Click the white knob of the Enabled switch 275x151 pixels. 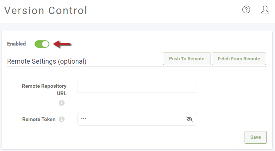[x=45, y=44]
